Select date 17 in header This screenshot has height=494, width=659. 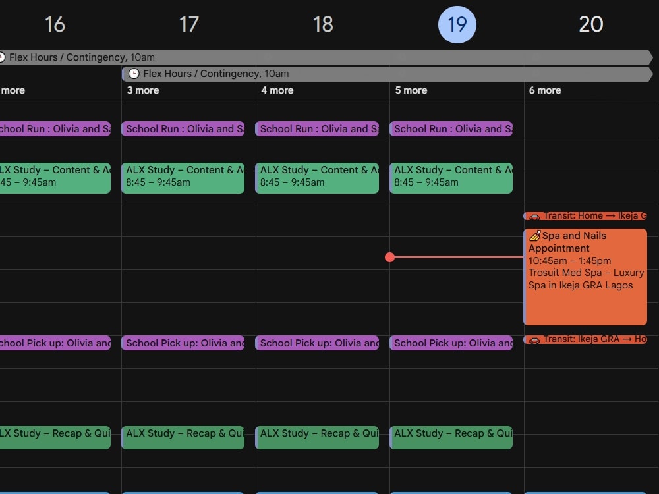[x=188, y=24]
